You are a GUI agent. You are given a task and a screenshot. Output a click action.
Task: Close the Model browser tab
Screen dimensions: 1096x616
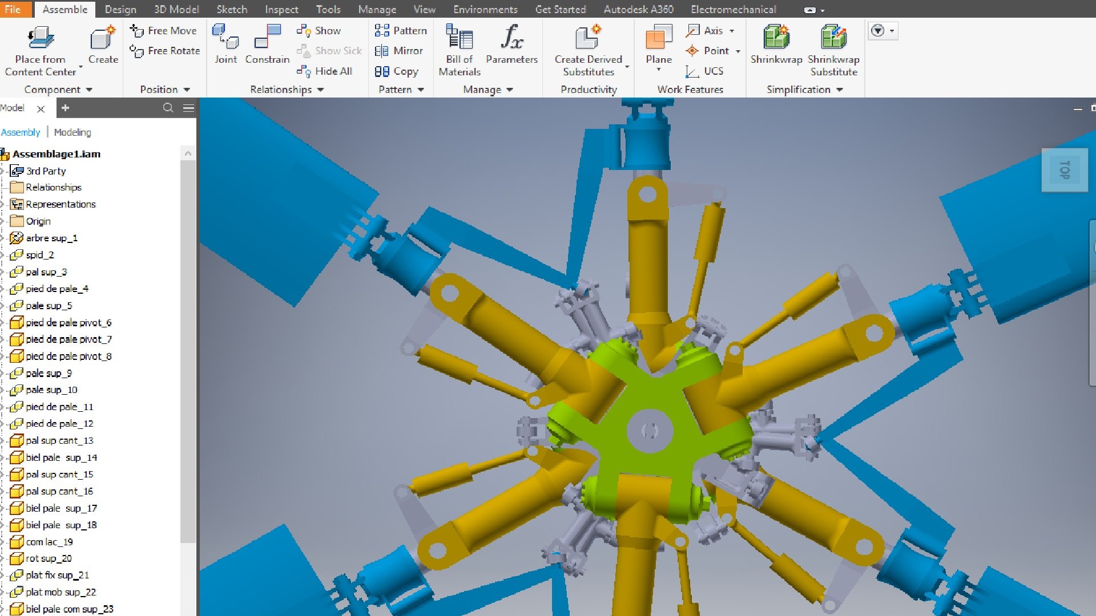41,108
